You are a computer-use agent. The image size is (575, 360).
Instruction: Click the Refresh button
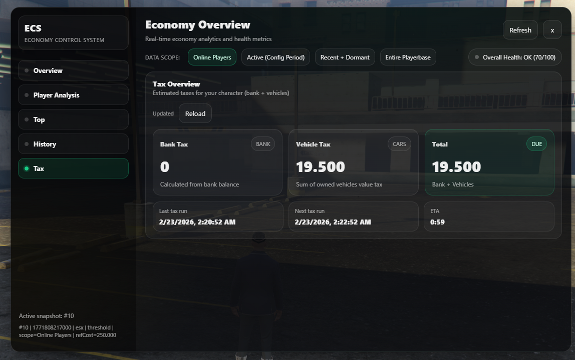coord(520,30)
